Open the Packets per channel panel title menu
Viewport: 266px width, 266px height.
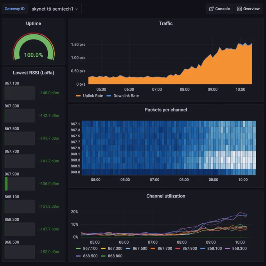pos(166,110)
